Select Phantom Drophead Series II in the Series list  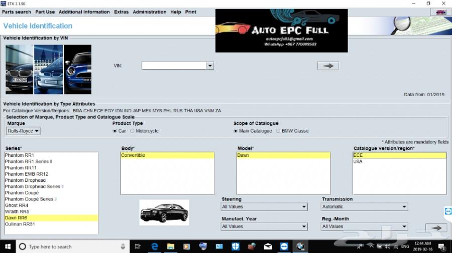tap(51, 186)
